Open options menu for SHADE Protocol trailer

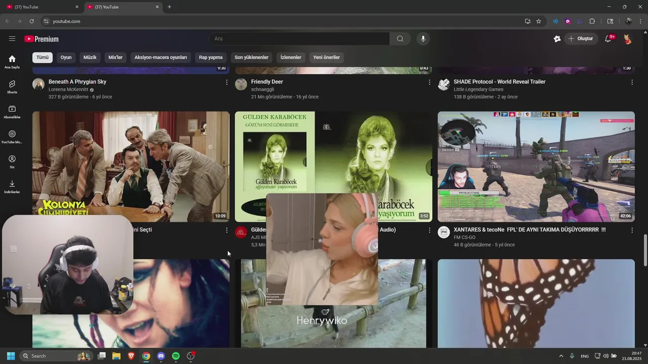coord(632,82)
